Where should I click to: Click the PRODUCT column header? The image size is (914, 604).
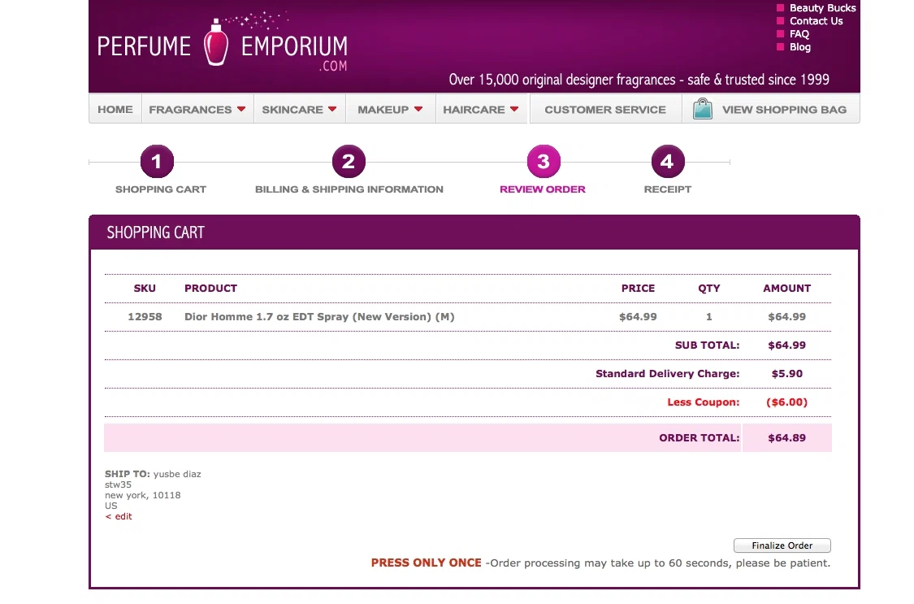coord(210,288)
